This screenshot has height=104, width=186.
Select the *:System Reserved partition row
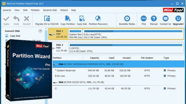click(119, 70)
